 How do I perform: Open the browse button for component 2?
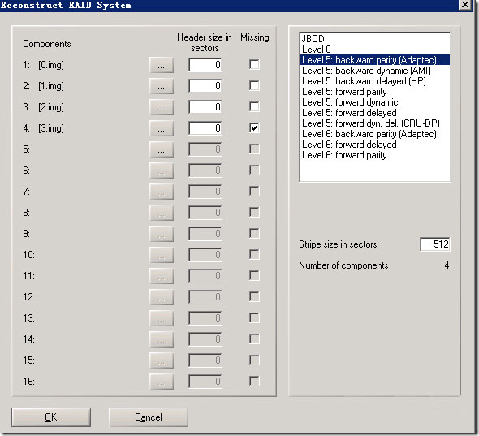pyautogui.click(x=162, y=86)
